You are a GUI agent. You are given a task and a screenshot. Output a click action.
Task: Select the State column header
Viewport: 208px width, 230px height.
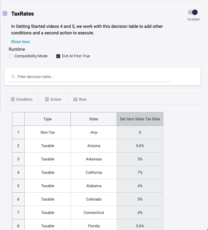(94, 119)
